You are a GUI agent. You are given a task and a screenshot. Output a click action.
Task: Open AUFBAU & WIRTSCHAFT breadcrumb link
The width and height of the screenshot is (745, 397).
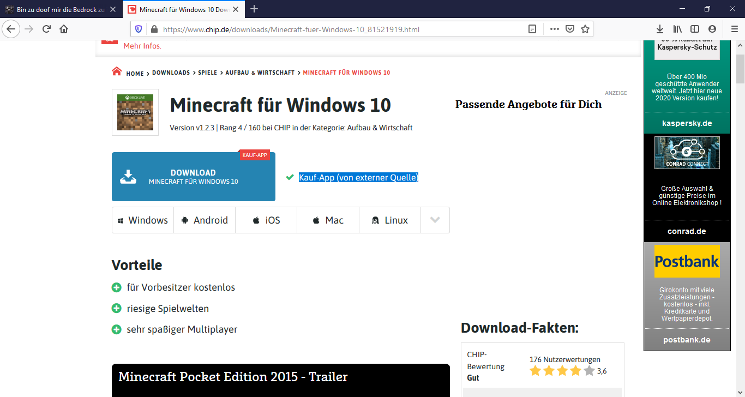click(260, 73)
